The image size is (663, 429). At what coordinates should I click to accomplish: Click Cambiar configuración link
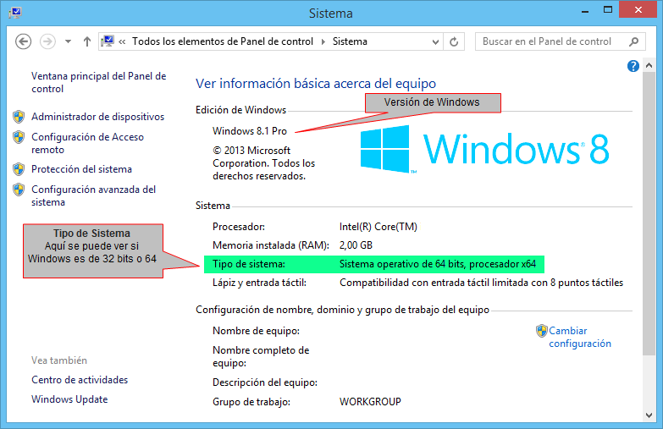[580, 337]
